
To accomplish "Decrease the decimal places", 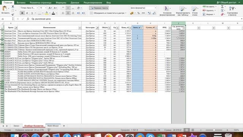I will 154,13.
